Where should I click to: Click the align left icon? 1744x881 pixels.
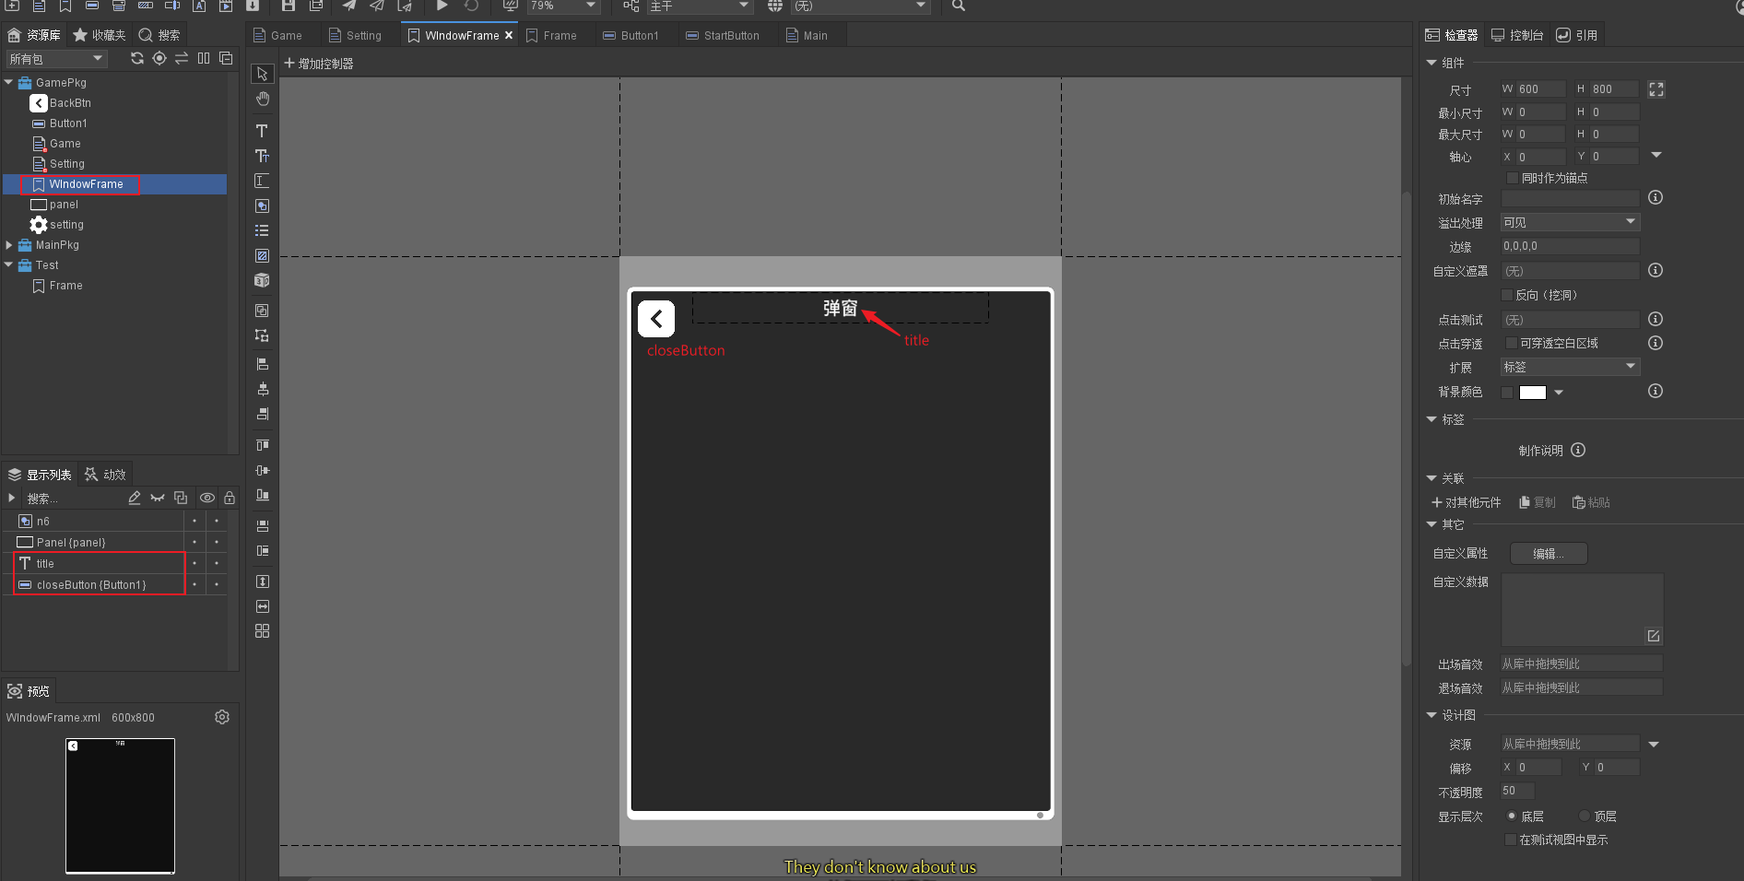point(262,364)
